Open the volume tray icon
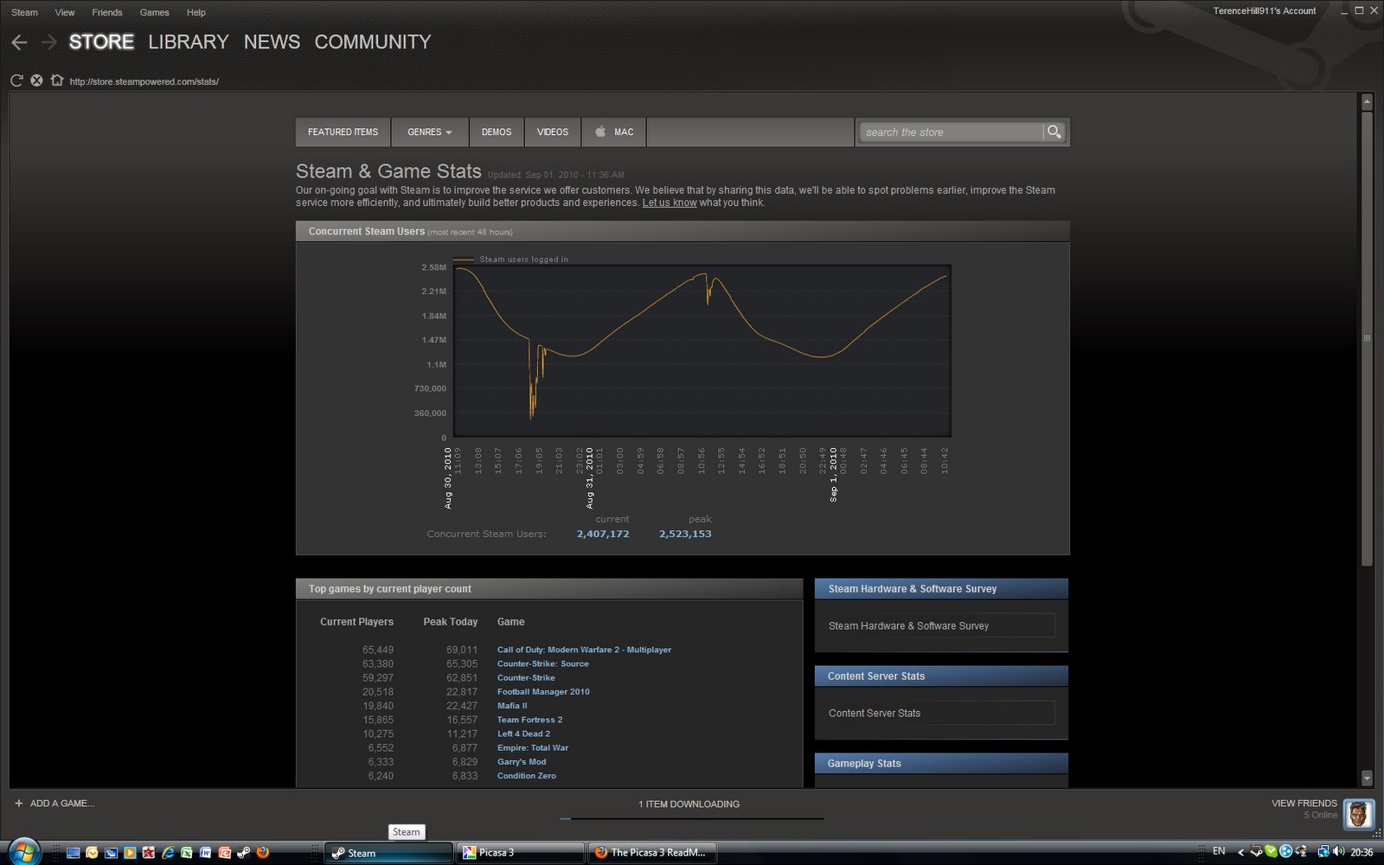This screenshot has width=1384, height=865. click(1339, 851)
